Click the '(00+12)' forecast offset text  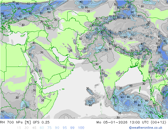158,122
